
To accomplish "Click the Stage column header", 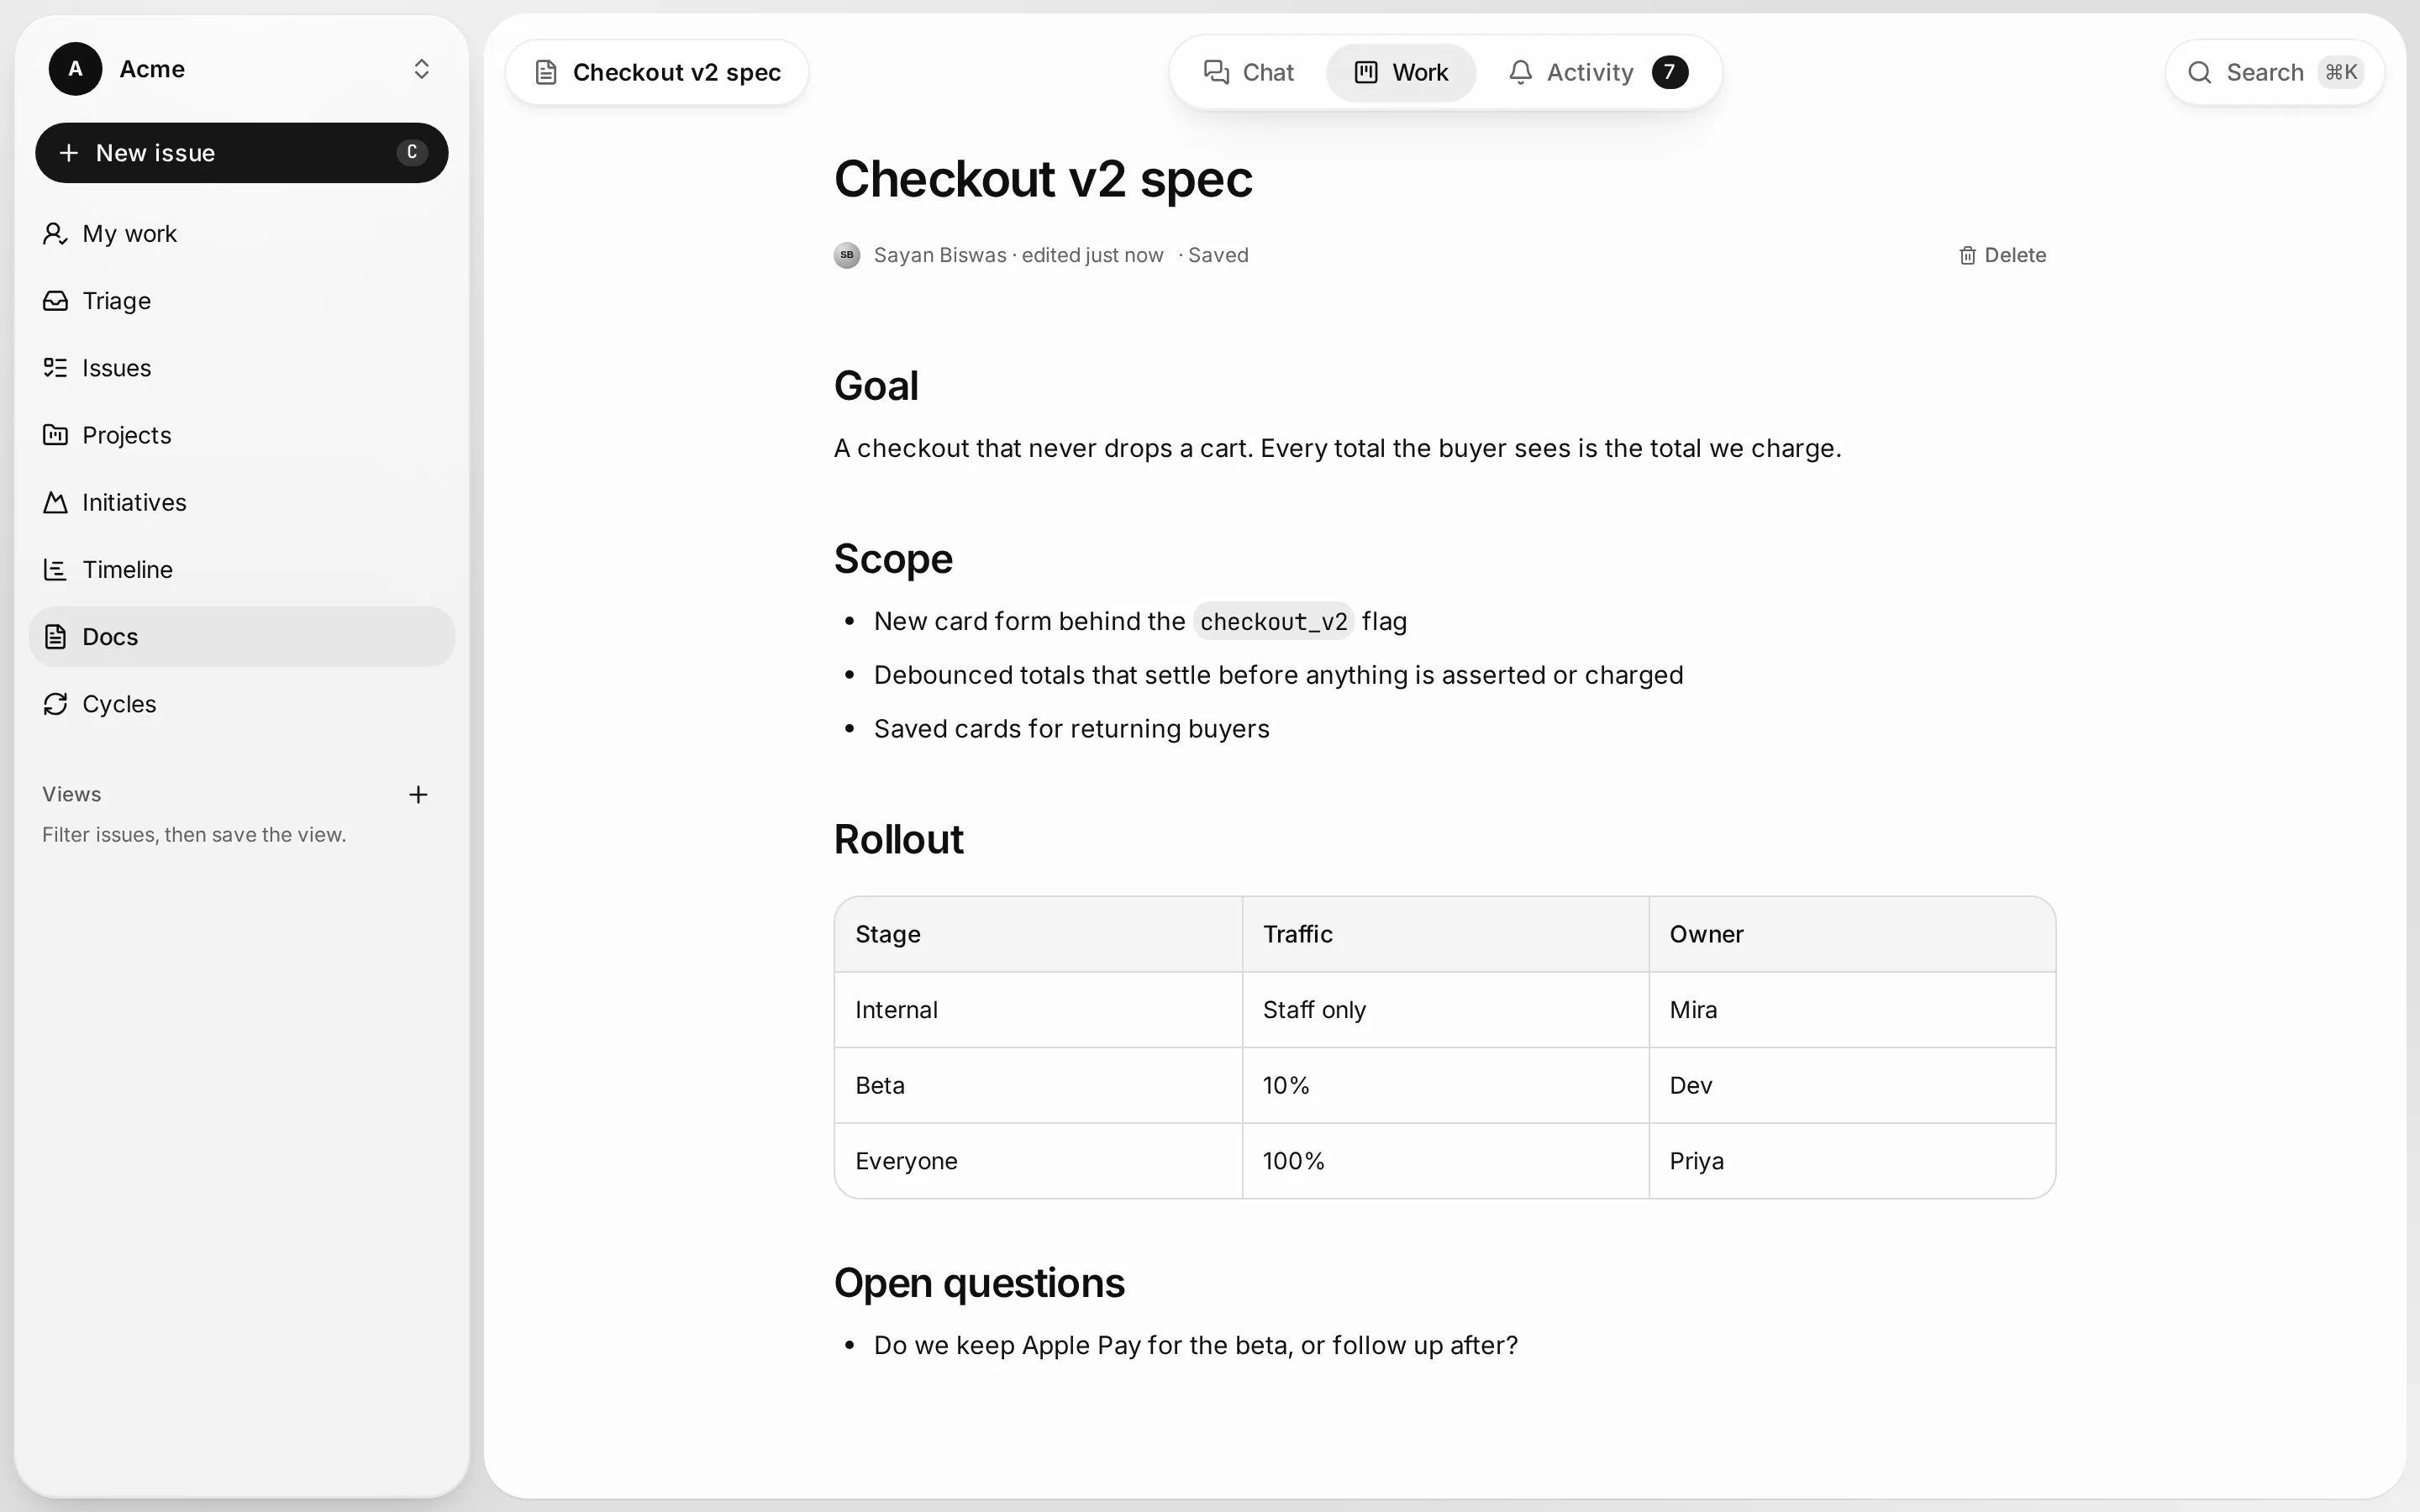I will (x=1038, y=934).
